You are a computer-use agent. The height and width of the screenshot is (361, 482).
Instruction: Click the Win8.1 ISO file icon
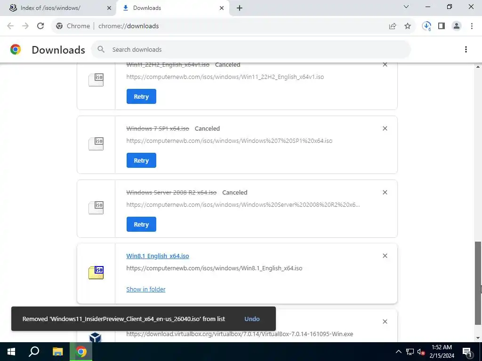click(x=96, y=273)
